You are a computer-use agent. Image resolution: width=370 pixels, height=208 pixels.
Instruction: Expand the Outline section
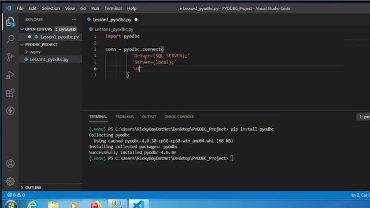(22, 187)
